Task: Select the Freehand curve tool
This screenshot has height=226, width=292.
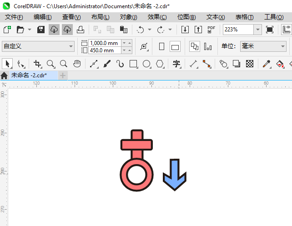Action: tap(94, 64)
